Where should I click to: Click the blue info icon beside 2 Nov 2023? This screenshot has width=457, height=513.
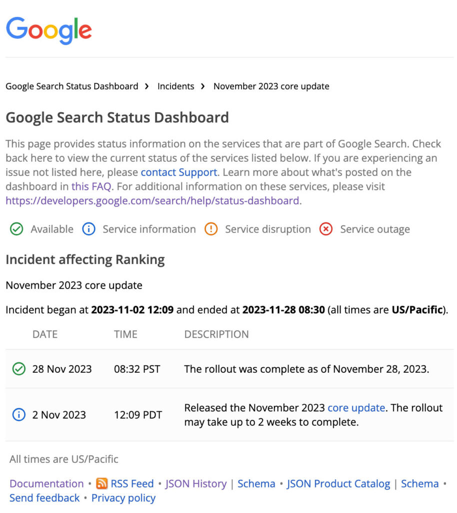click(x=18, y=415)
